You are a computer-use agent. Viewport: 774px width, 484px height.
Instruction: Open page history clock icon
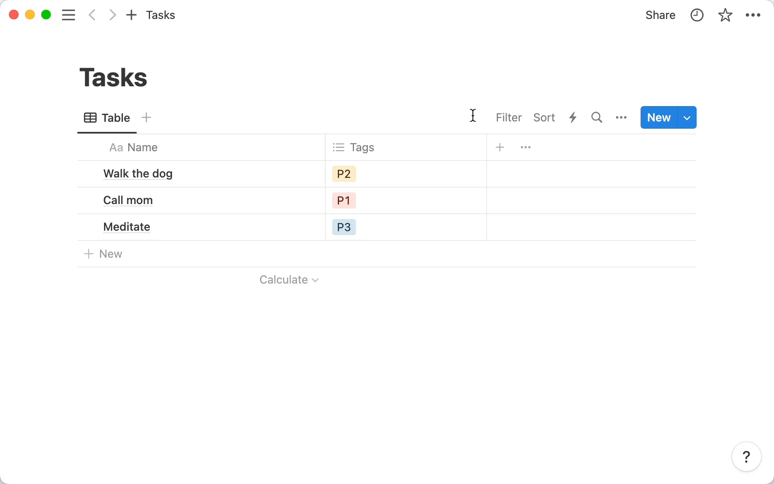tap(697, 15)
